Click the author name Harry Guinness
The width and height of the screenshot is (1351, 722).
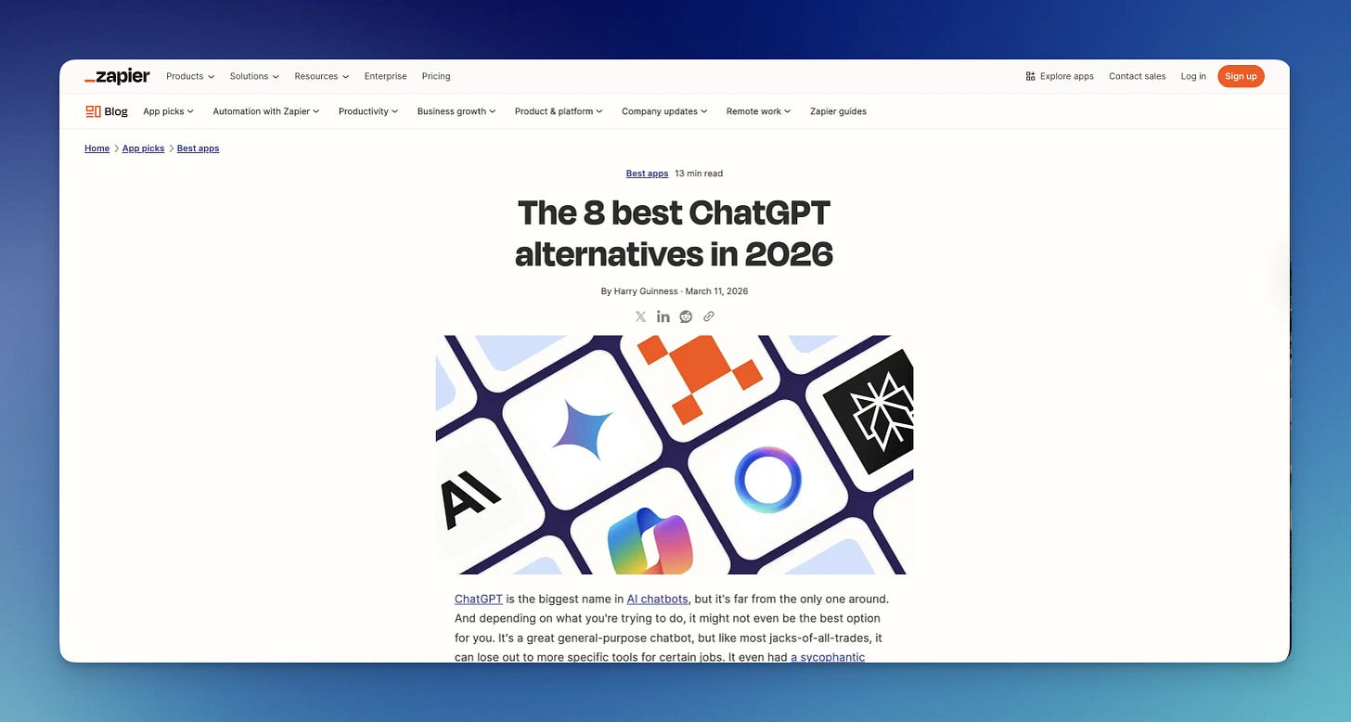647,291
